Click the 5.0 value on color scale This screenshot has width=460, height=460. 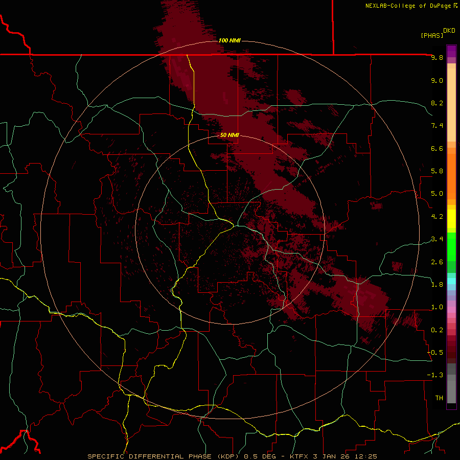pyautogui.click(x=437, y=194)
